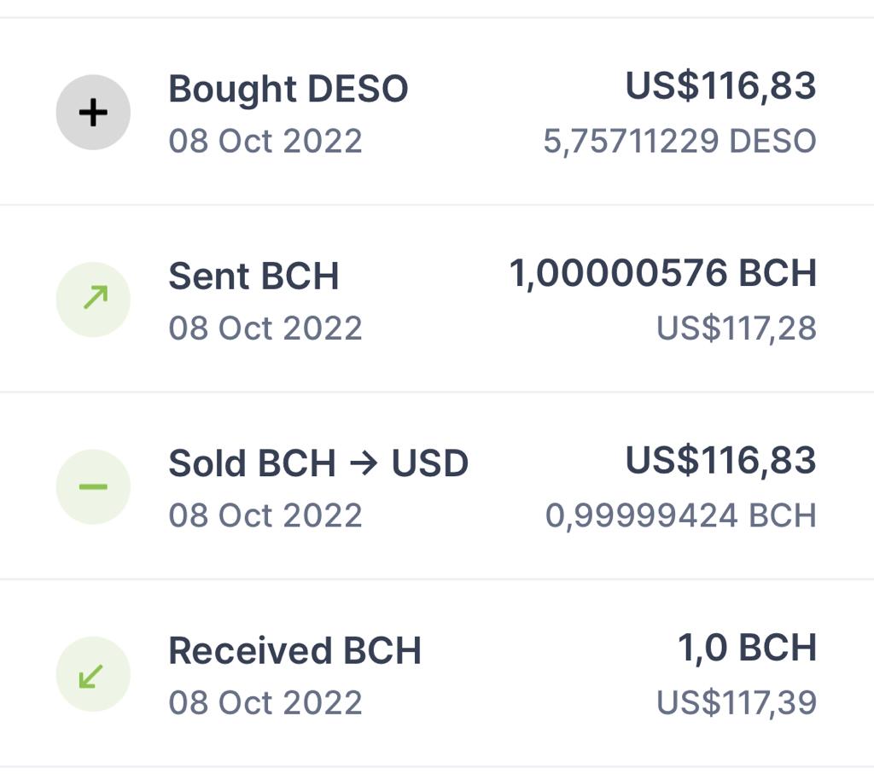Image resolution: width=874 pixels, height=774 pixels.
Task: Tap the date under Bought DESO
Action: tap(265, 141)
